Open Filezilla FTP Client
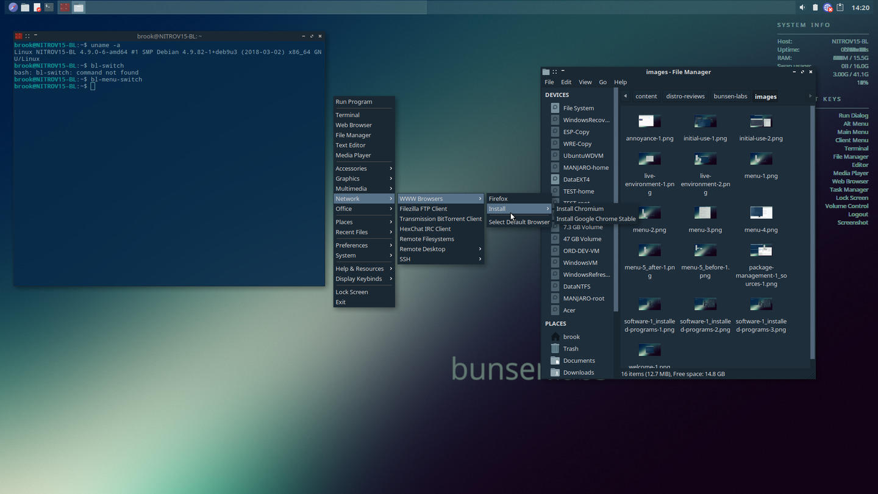Image resolution: width=878 pixels, height=494 pixels. [440, 209]
